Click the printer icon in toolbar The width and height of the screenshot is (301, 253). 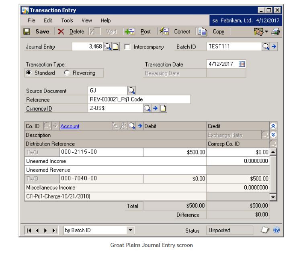275,32
